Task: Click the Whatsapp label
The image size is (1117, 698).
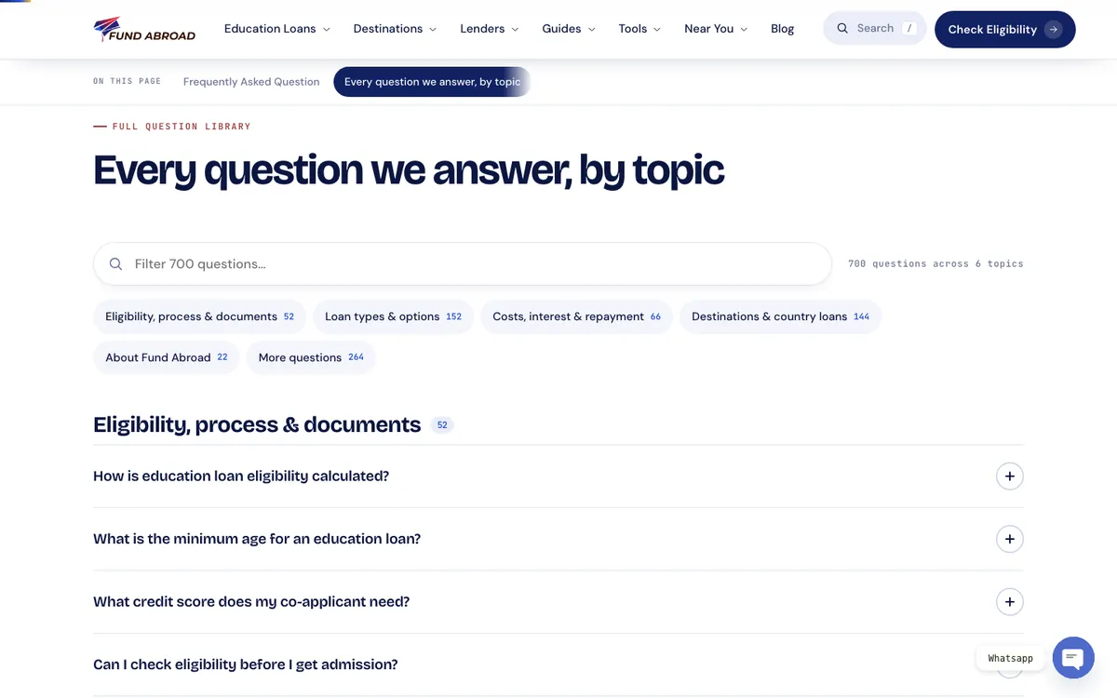Action: tap(1010, 658)
